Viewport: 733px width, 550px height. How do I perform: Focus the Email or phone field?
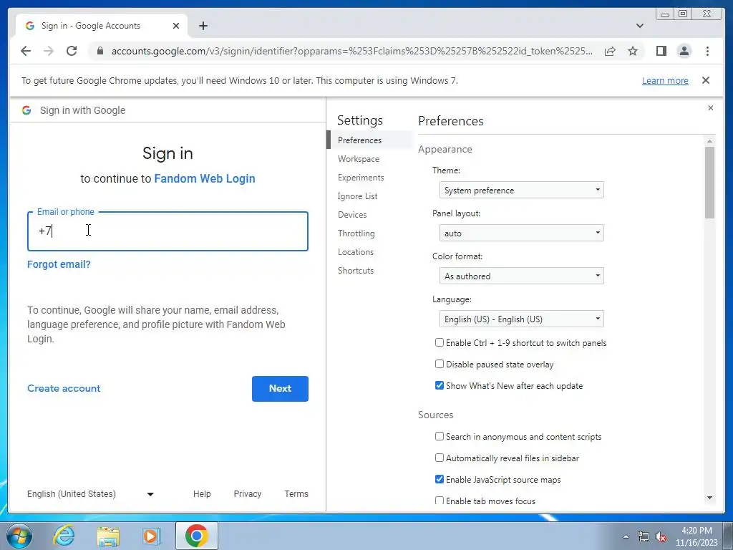(168, 231)
